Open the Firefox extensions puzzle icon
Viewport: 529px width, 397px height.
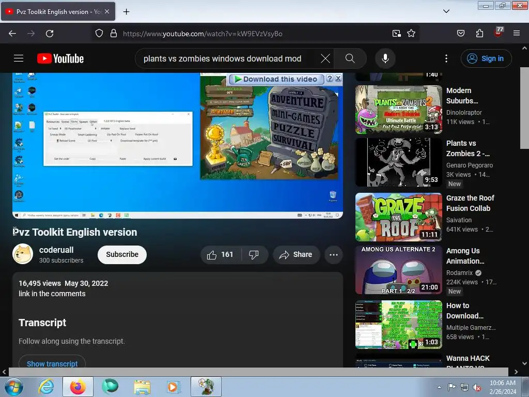click(x=479, y=34)
